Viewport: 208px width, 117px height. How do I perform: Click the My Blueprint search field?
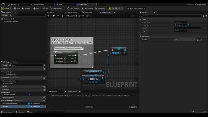26,65
